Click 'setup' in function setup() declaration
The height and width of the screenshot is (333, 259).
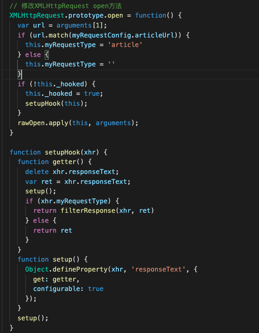point(62,259)
